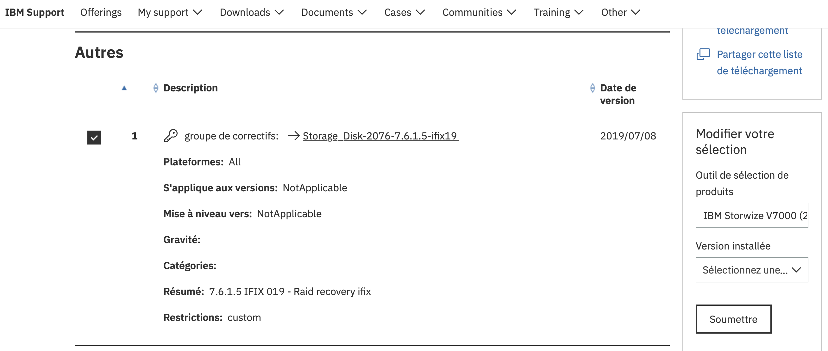
Task: Click the share icon next to Partager cette liste
Action: click(703, 54)
